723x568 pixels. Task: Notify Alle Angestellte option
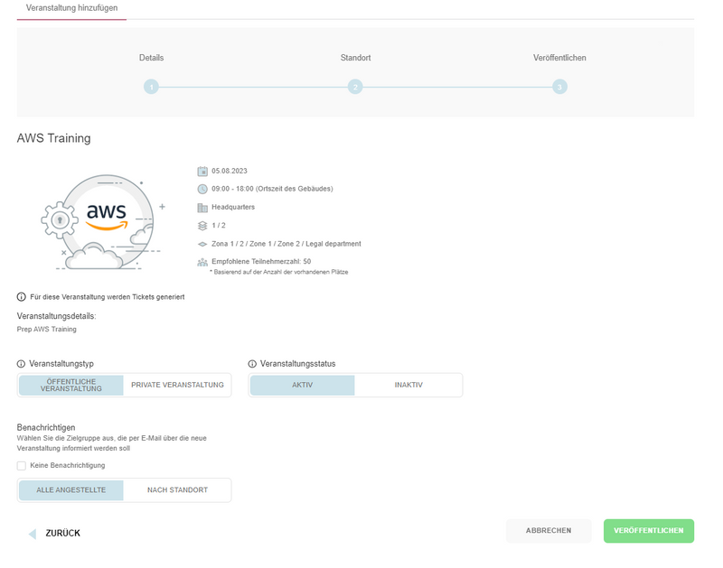71,490
